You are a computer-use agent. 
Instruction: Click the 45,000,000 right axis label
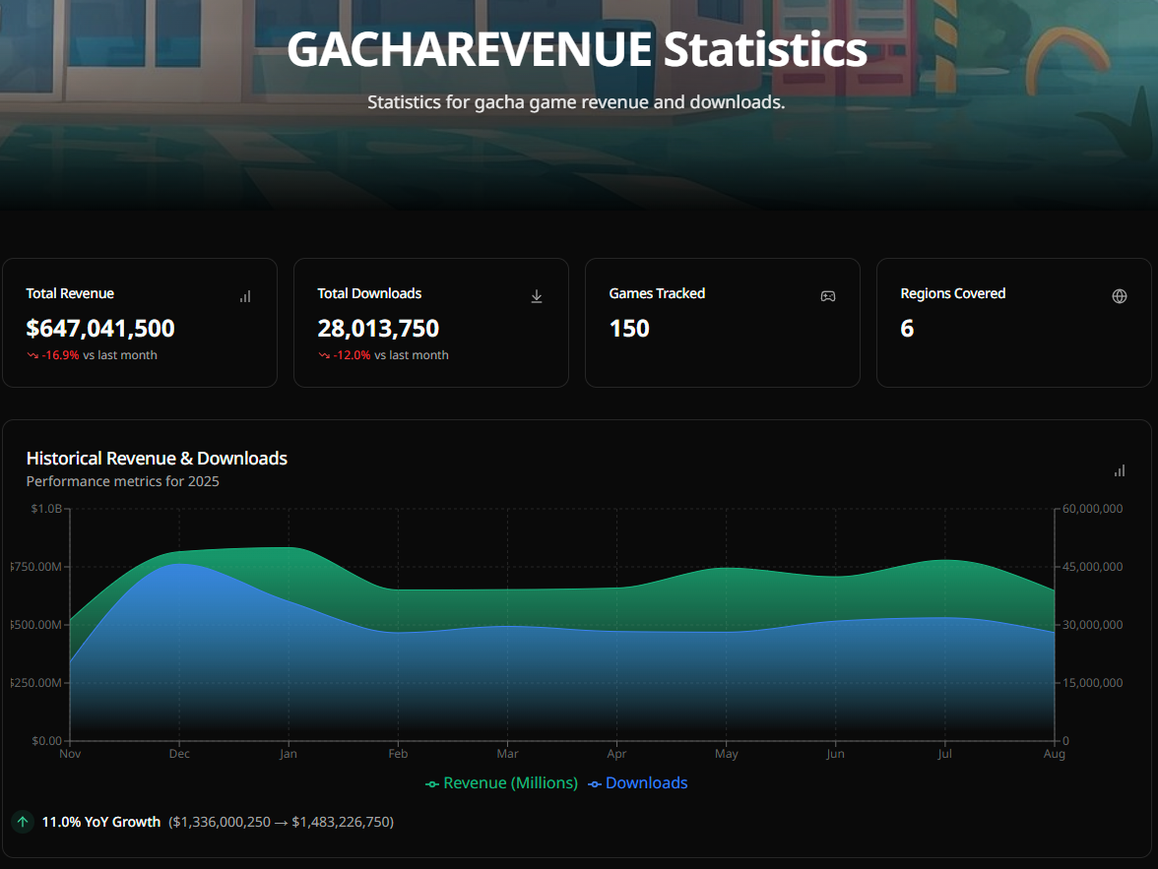pos(1092,567)
